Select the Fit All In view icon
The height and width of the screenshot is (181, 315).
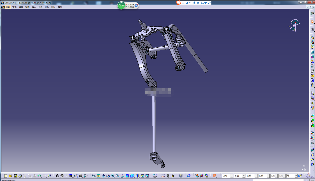pos(98,176)
